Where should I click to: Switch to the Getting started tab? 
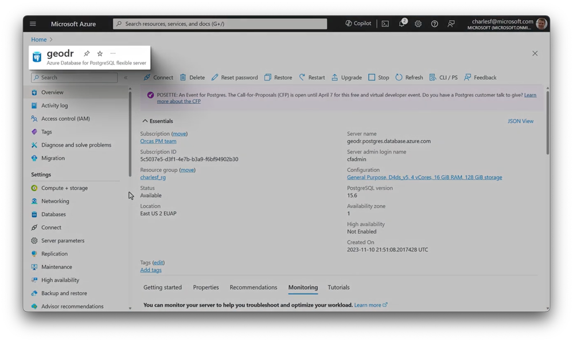tap(163, 287)
